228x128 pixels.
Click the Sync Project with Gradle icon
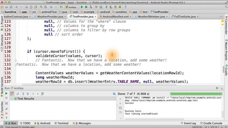(107, 7)
